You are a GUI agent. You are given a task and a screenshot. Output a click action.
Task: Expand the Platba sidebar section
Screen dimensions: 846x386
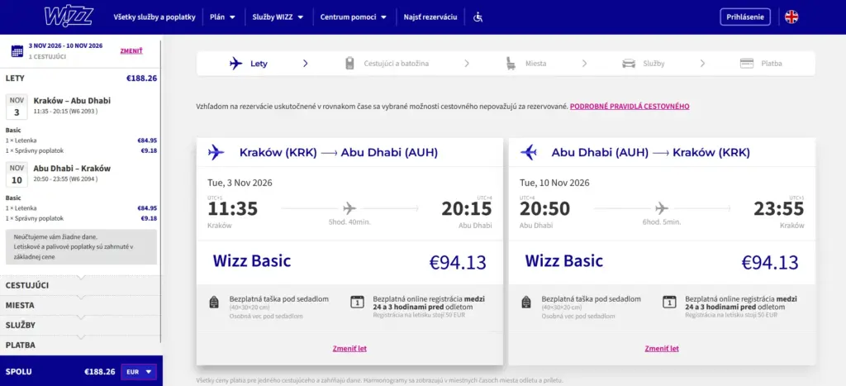(80, 345)
